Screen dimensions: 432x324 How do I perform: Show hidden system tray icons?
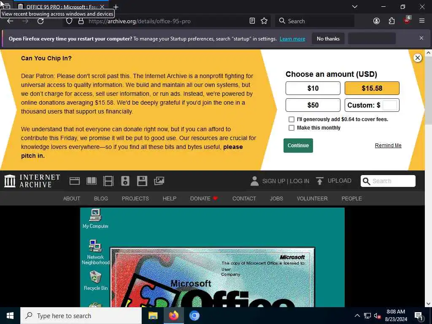(x=357, y=316)
